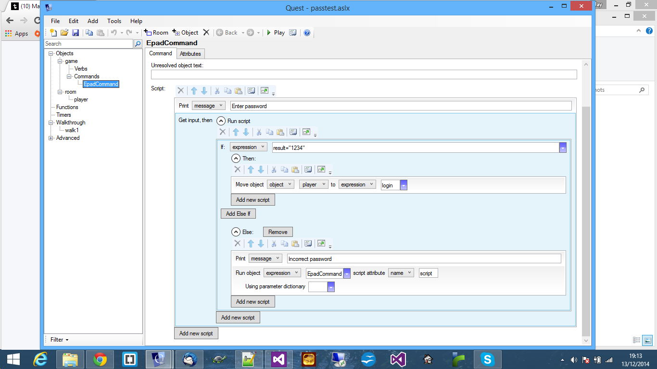Click the Add Else If button
Screen dimensions: 657x369
tap(238, 213)
